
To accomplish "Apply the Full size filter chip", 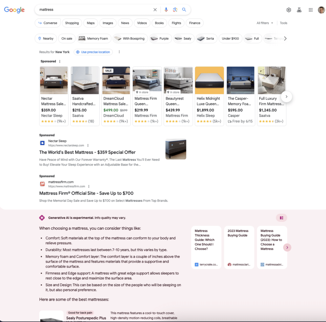I will coord(253,39).
